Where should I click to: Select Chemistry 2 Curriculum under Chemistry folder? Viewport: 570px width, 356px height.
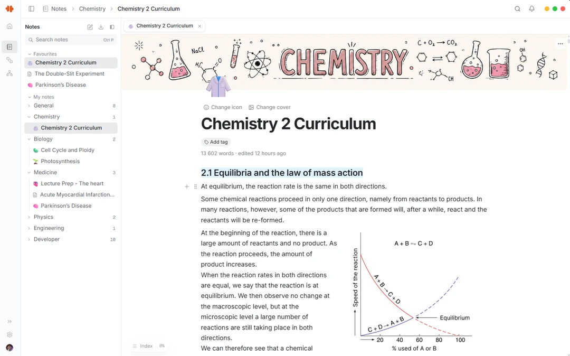pyautogui.click(x=71, y=128)
